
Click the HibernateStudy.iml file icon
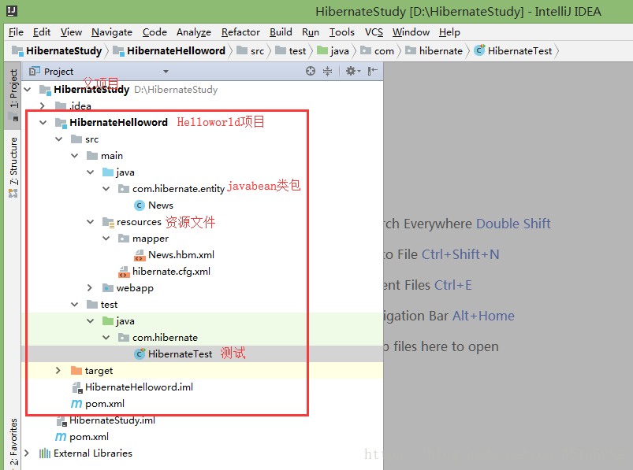61,421
